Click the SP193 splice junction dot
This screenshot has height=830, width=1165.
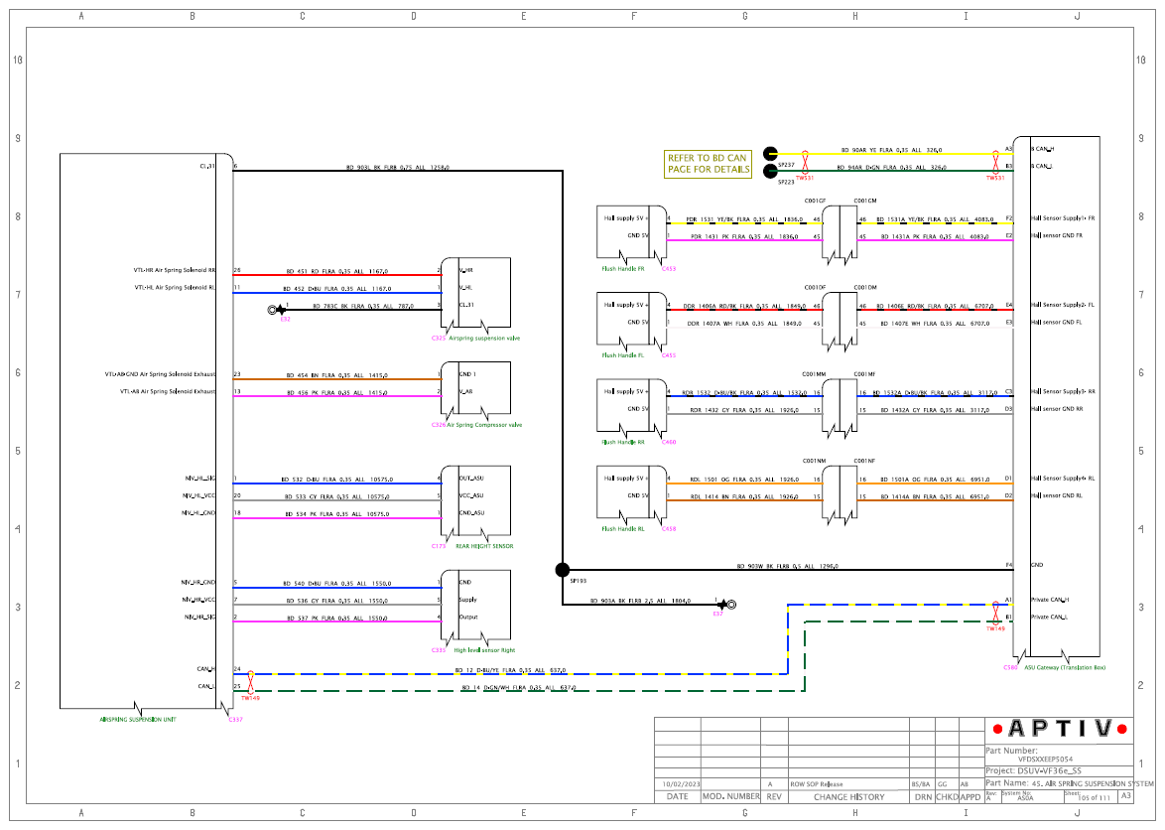point(563,570)
